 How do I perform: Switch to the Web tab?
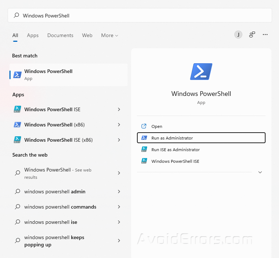(87, 35)
